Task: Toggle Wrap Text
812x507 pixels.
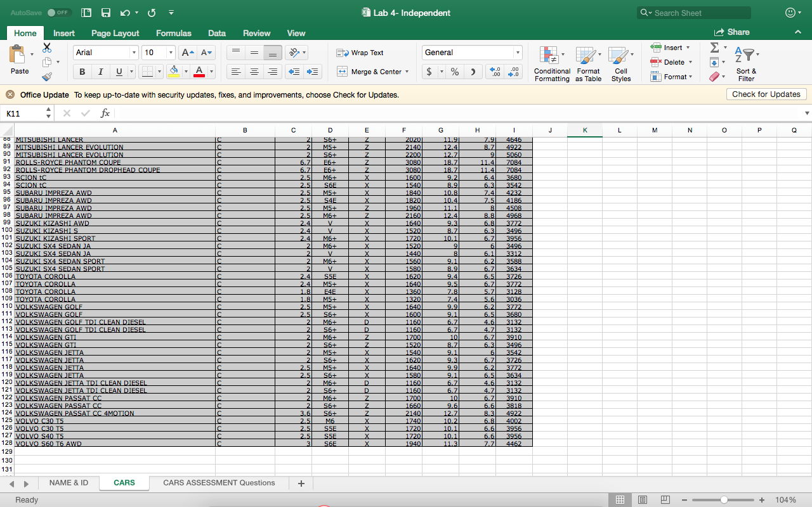Action: coord(360,53)
